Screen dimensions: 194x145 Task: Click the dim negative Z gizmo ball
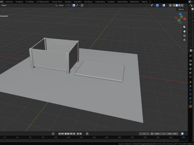tap(180, 23)
